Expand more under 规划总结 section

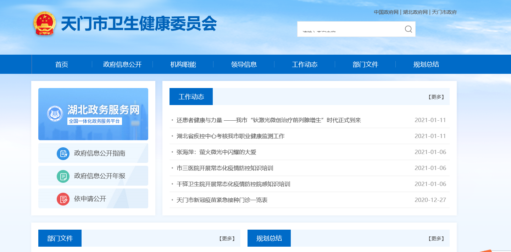coord(436,239)
